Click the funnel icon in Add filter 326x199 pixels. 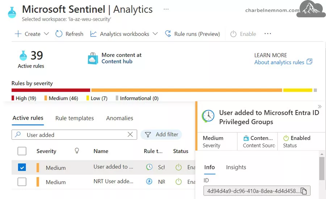[x=148, y=135]
